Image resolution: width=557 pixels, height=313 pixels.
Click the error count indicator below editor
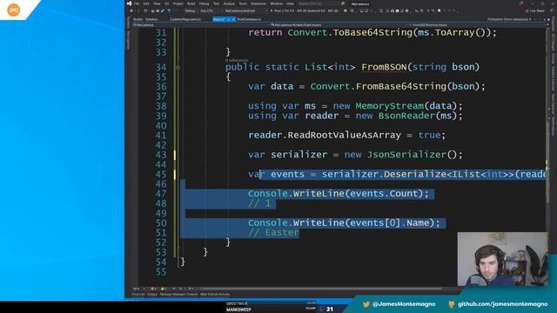153,289
